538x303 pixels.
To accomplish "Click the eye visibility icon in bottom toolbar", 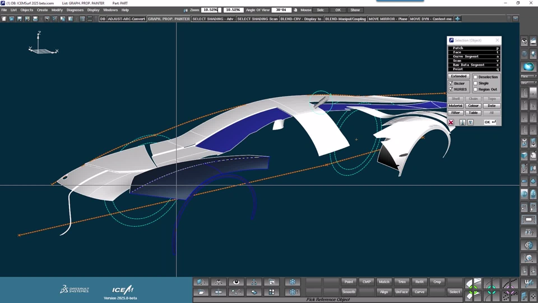I will click(236, 282).
